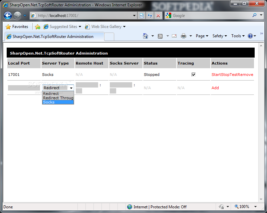The height and width of the screenshot is (213, 267).
Task: Open Suggested Sites link
Action: [62, 27]
